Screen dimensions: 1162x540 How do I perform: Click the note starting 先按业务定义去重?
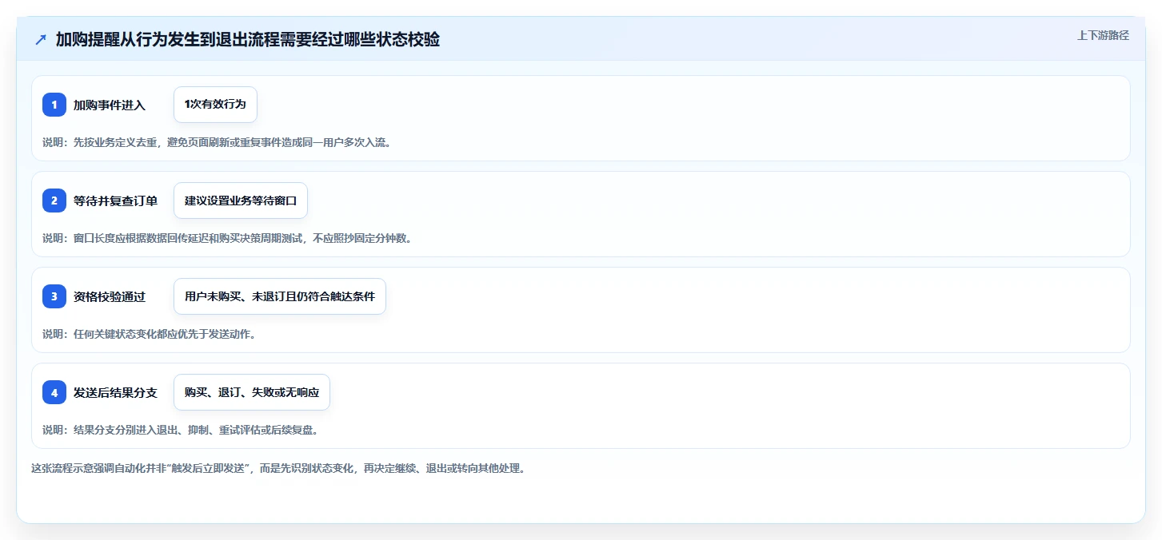217,142
